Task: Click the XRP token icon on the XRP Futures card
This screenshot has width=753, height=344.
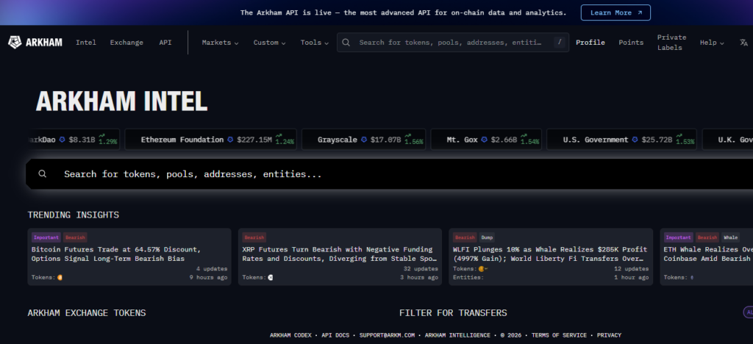Action: click(x=271, y=277)
